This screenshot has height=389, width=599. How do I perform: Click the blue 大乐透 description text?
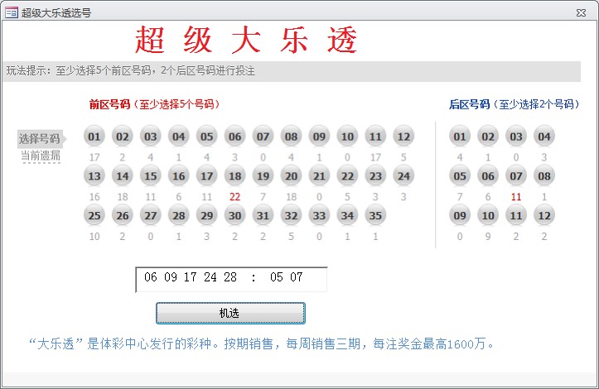(x=262, y=343)
